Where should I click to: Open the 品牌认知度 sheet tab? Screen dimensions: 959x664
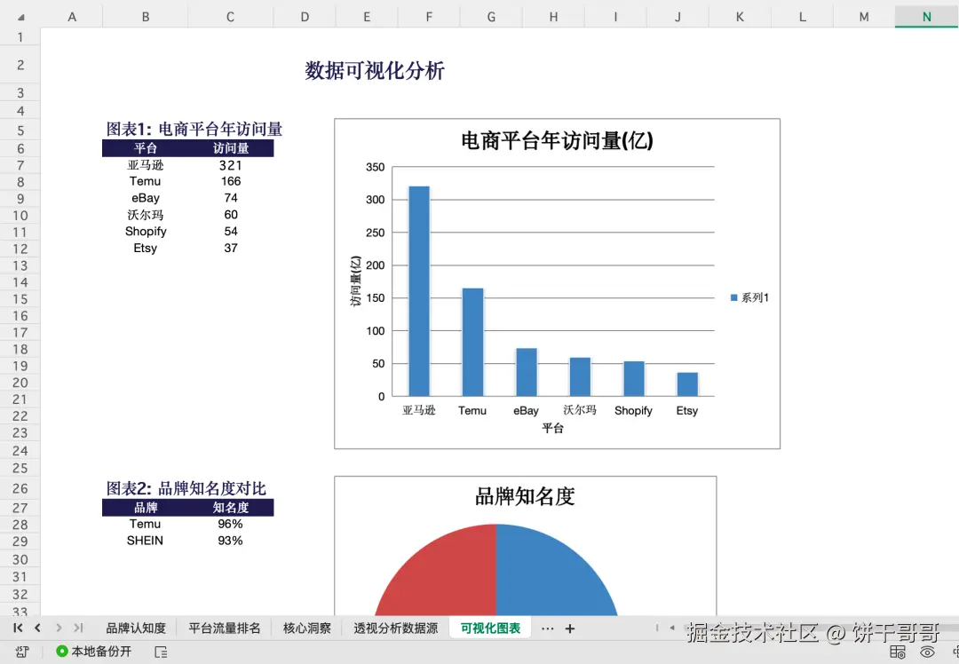(136, 628)
